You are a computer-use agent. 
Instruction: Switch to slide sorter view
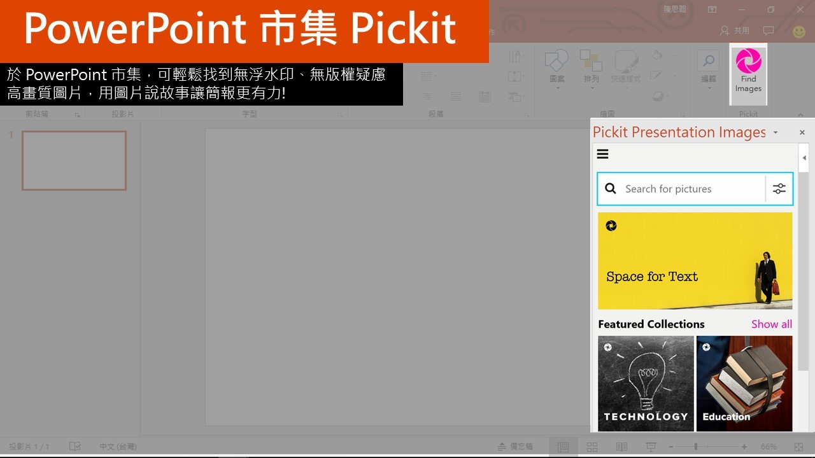592,447
